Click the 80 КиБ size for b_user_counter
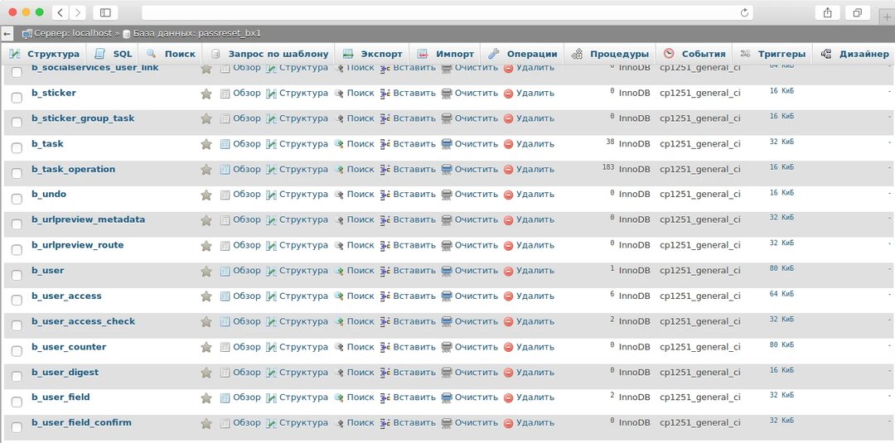The width and height of the screenshot is (895, 443). [781, 344]
